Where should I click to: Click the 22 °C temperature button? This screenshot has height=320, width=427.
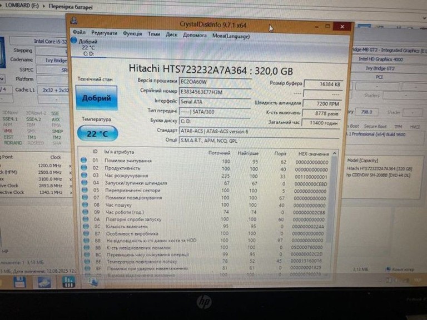(97, 133)
